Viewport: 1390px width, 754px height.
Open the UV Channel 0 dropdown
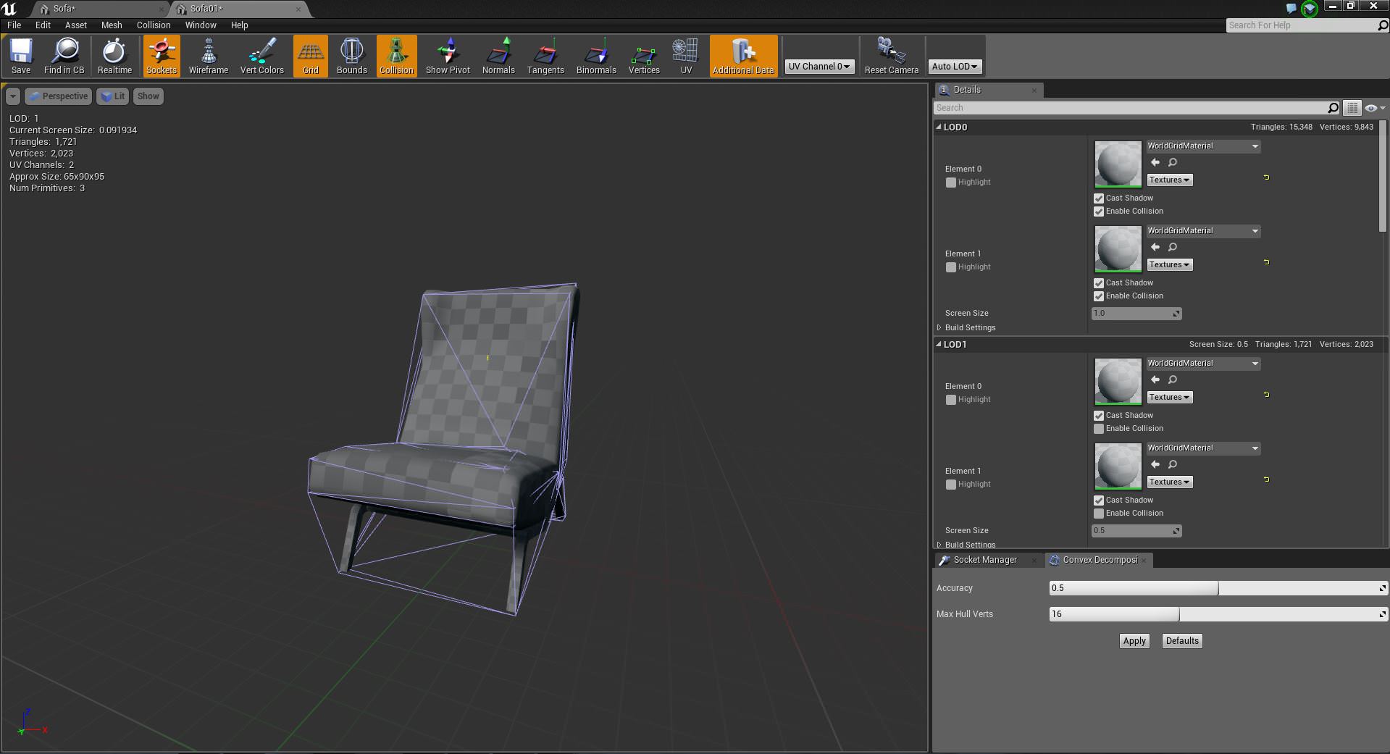pos(819,67)
